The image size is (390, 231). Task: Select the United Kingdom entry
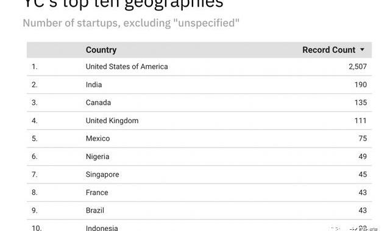112,121
